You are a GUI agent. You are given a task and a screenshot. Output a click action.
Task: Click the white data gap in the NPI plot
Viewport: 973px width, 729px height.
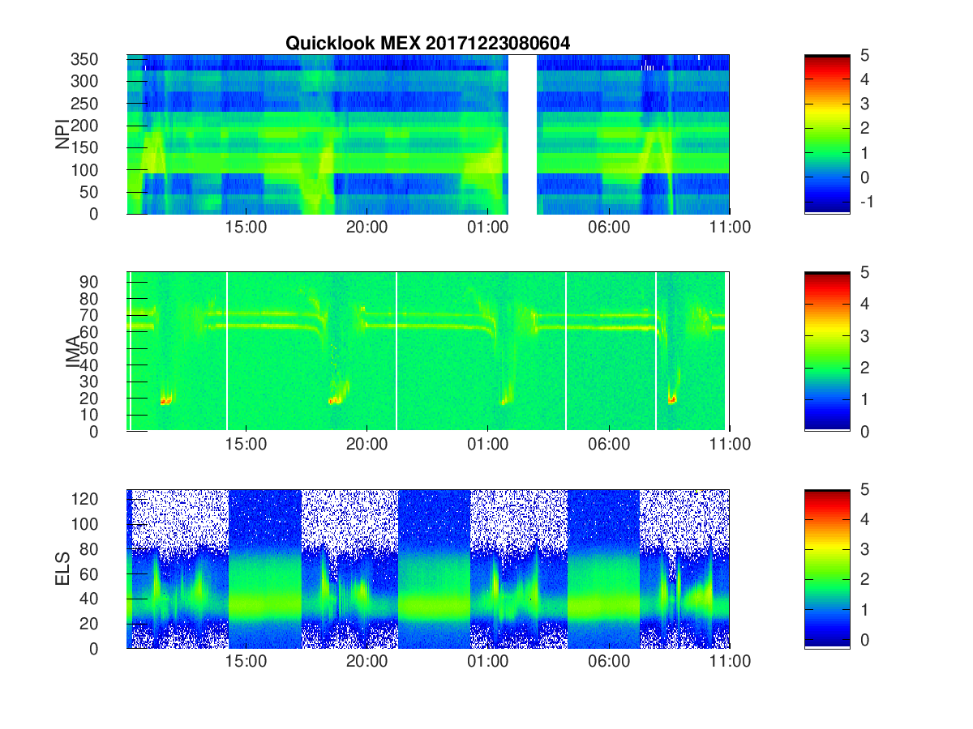522,134
